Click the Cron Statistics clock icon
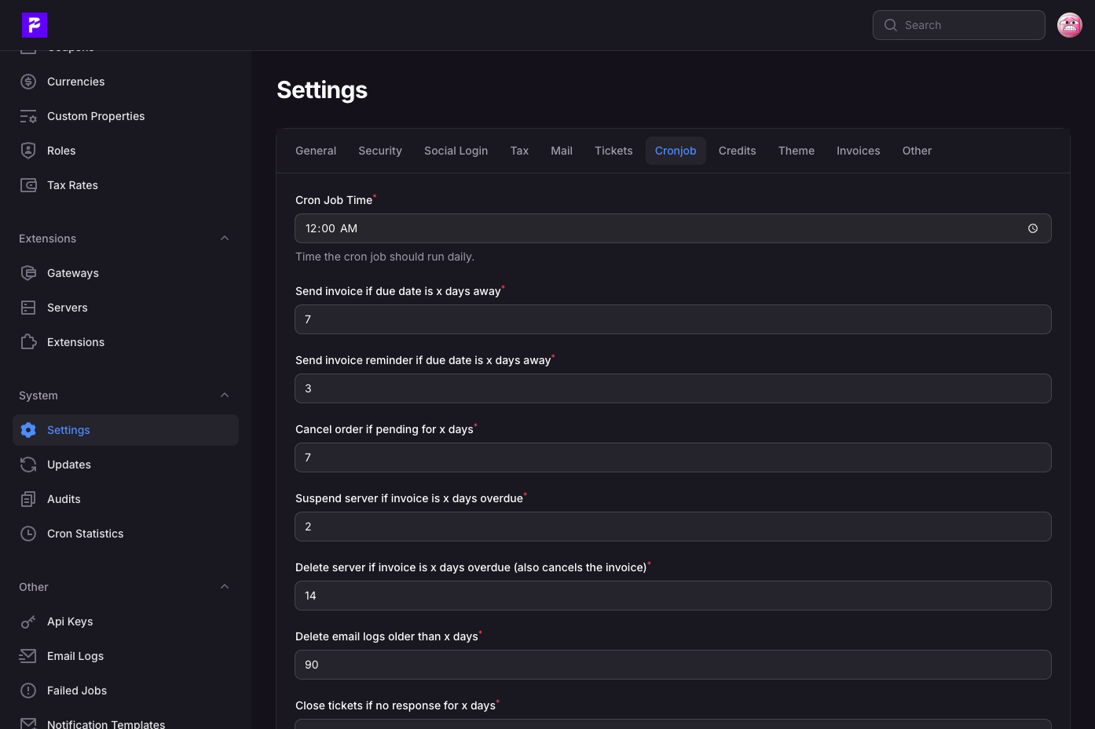 coord(28,534)
